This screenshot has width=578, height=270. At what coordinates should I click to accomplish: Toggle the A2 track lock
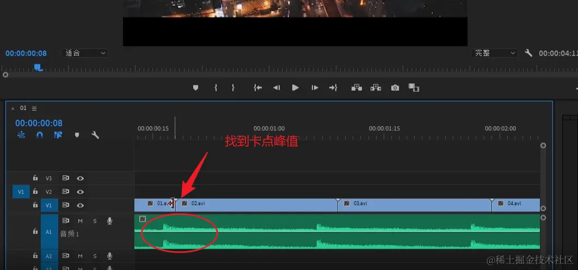(35, 255)
